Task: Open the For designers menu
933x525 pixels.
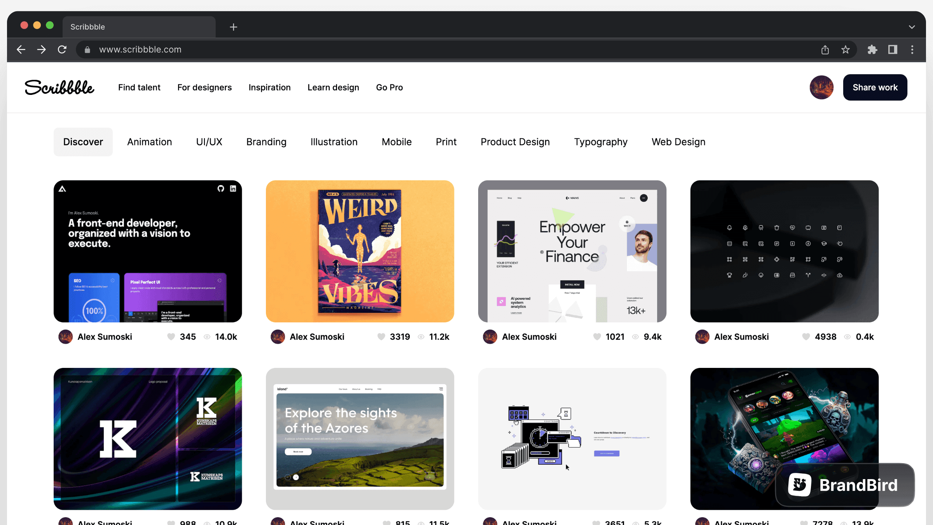Action: pos(204,87)
